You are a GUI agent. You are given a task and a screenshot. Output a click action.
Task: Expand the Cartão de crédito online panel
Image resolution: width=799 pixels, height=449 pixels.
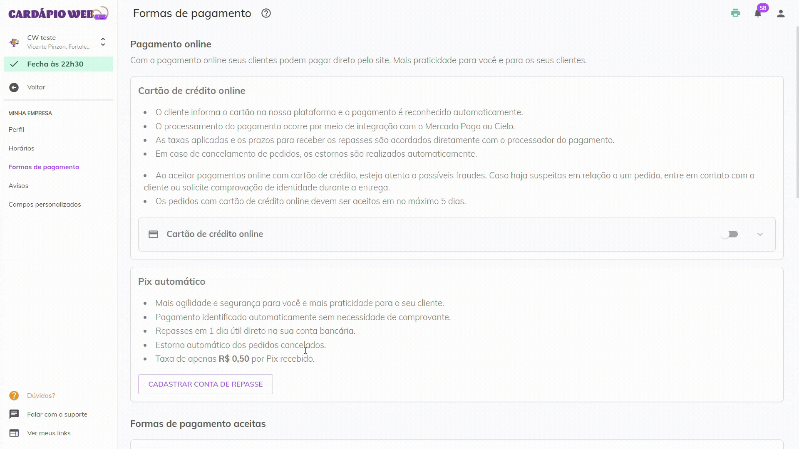pos(760,234)
